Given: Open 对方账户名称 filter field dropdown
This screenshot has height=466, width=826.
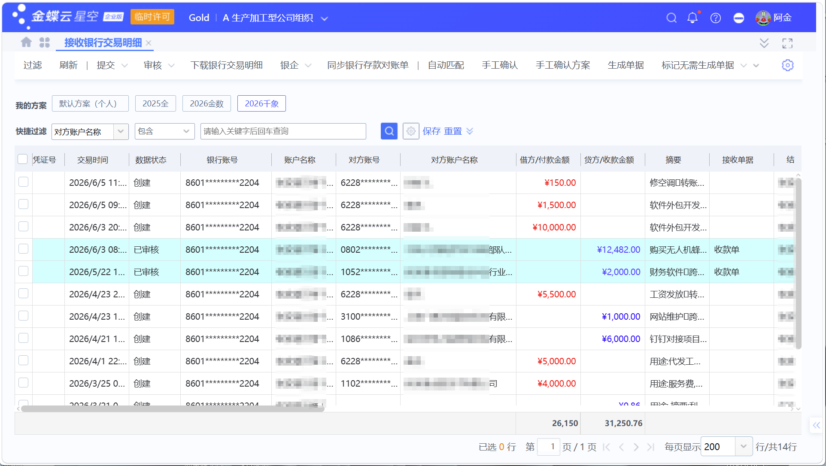Looking at the screenshot, I should [121, 131].
